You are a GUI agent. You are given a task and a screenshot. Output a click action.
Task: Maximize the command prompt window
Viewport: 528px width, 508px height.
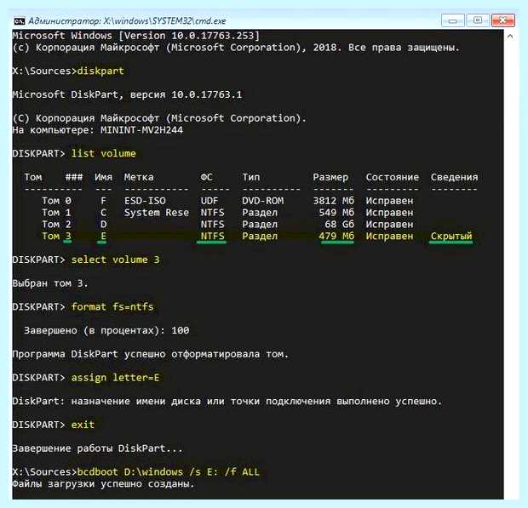coord(478,20)
